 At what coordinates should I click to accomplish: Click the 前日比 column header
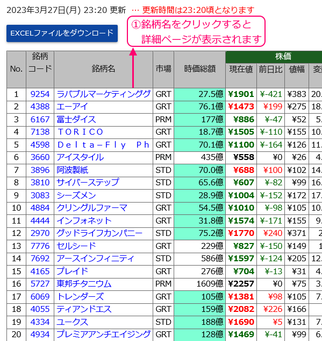click(x=270, y=75)
